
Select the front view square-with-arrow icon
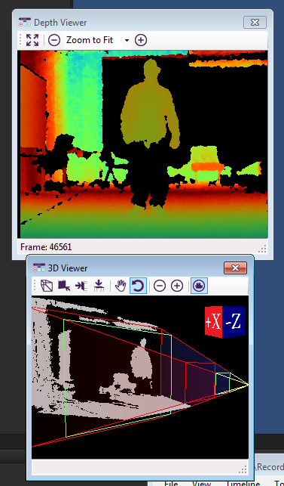(x=64, y=286)
